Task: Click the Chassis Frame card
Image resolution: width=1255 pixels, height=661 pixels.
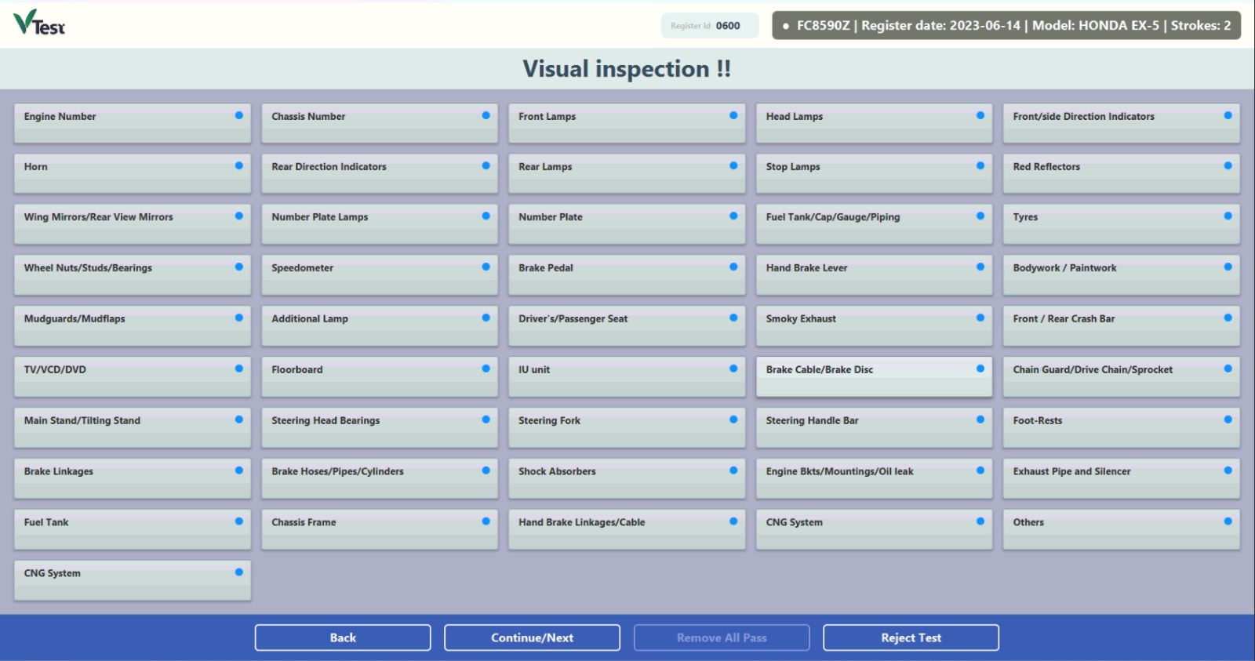Action: tap(380, 530)
